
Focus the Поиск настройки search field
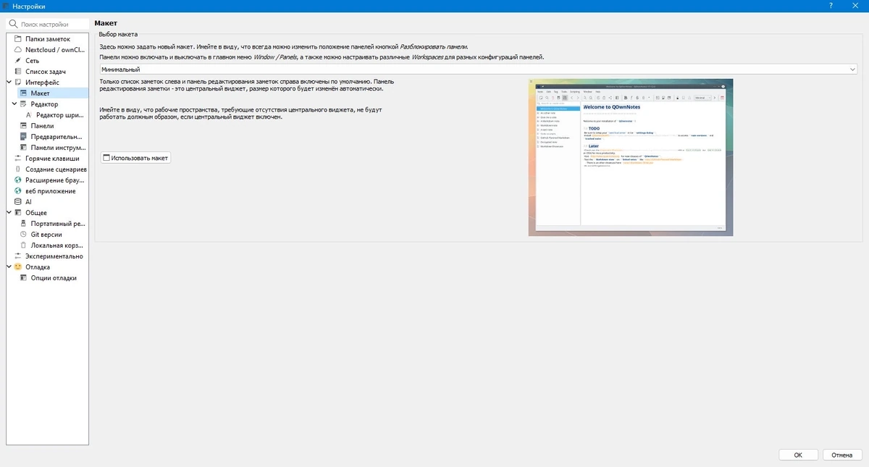point(48,24)
